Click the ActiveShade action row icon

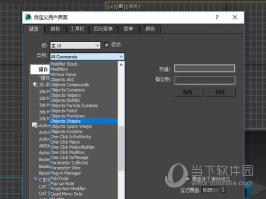pos(35,125)
